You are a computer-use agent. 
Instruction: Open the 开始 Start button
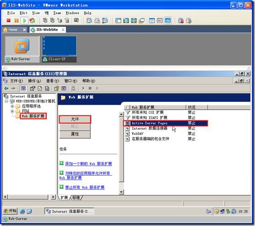[10, 211]
